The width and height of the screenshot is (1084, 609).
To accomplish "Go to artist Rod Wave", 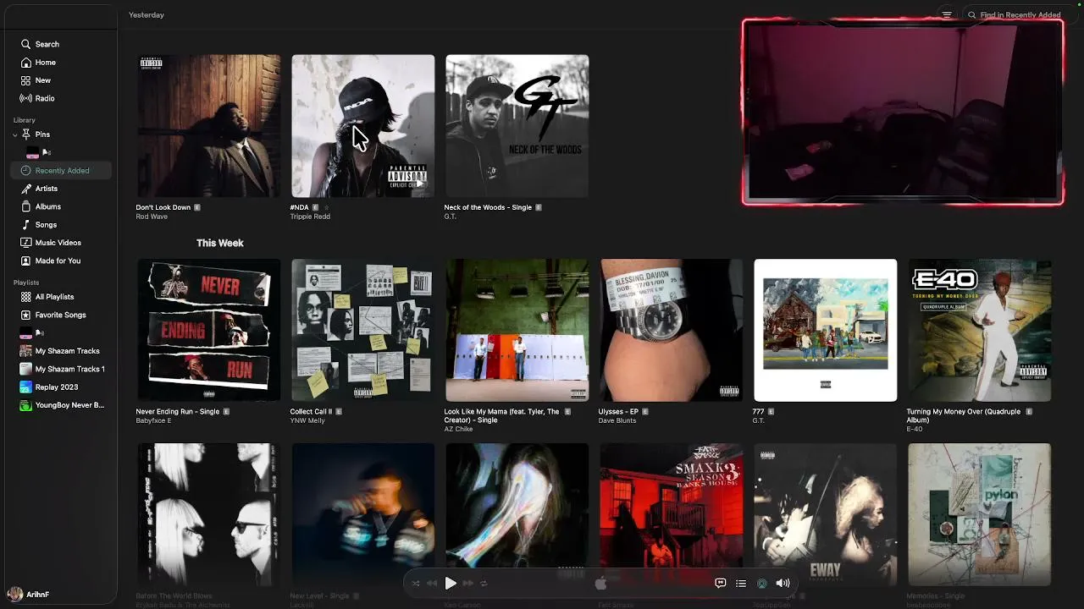I will [x=152, y=217].
